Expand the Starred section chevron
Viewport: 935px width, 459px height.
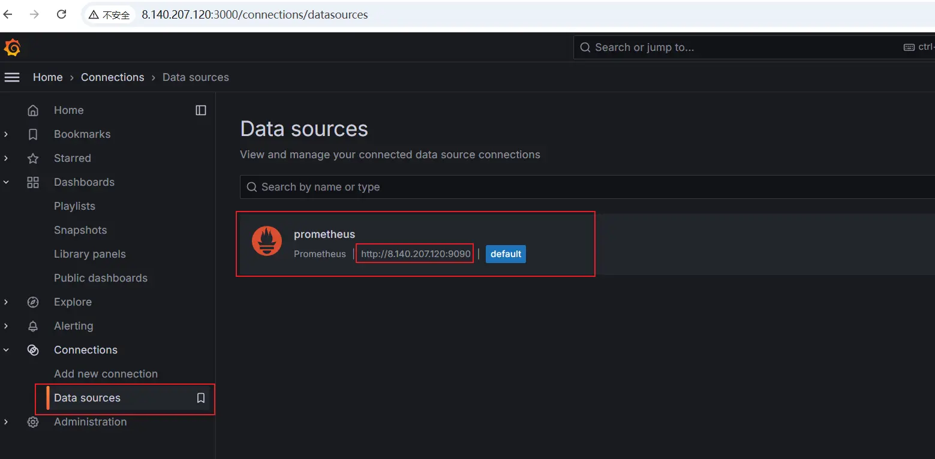[x=6, y=158]
